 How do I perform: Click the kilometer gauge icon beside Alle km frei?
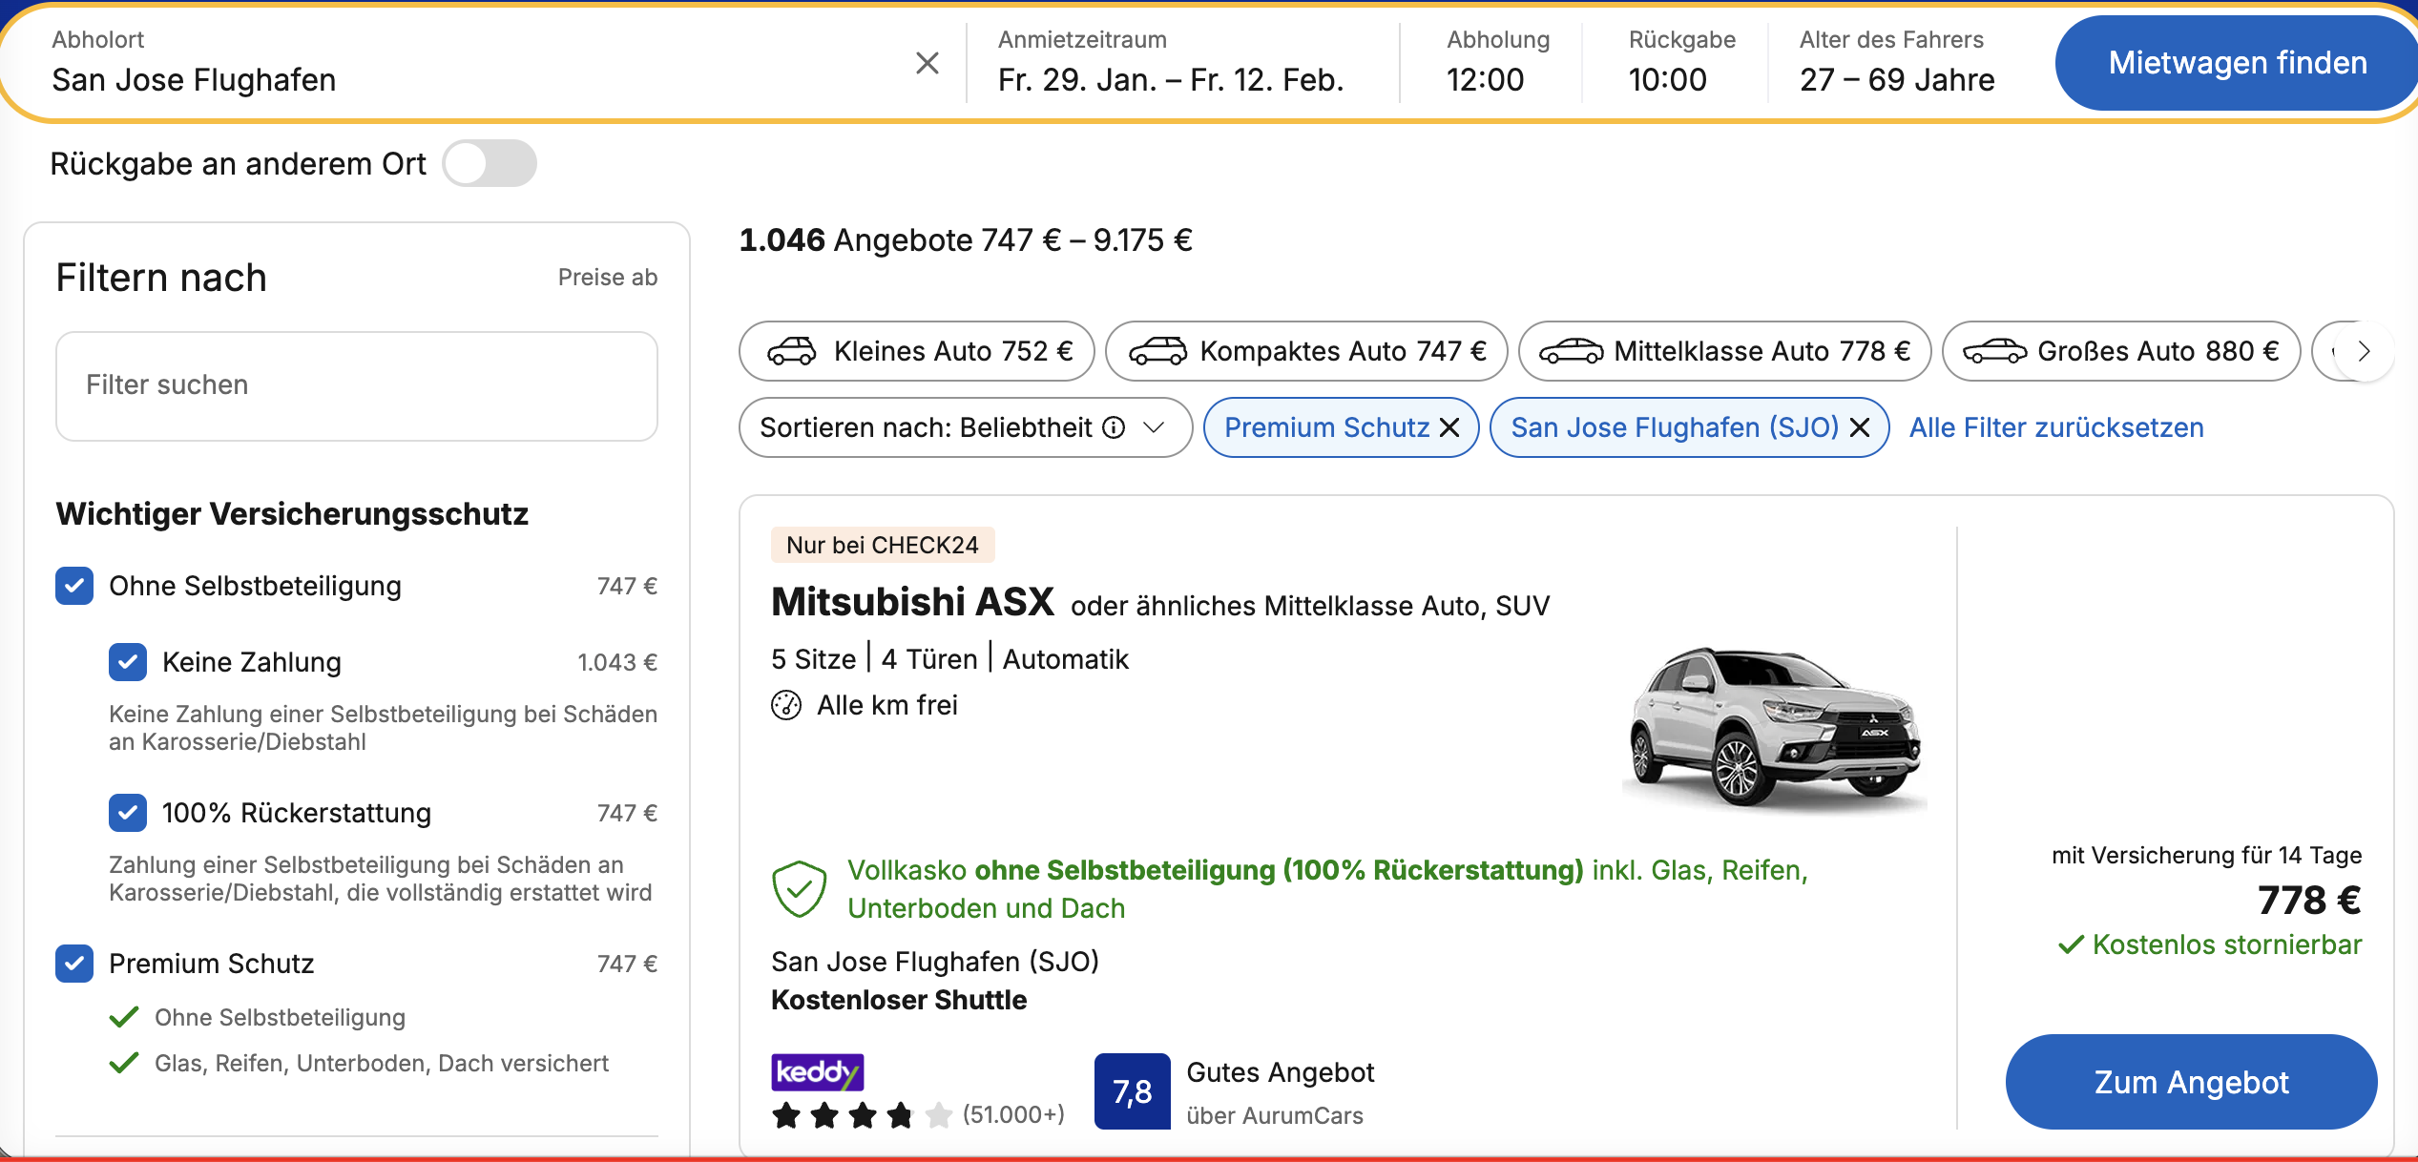(x=786, y=705)
